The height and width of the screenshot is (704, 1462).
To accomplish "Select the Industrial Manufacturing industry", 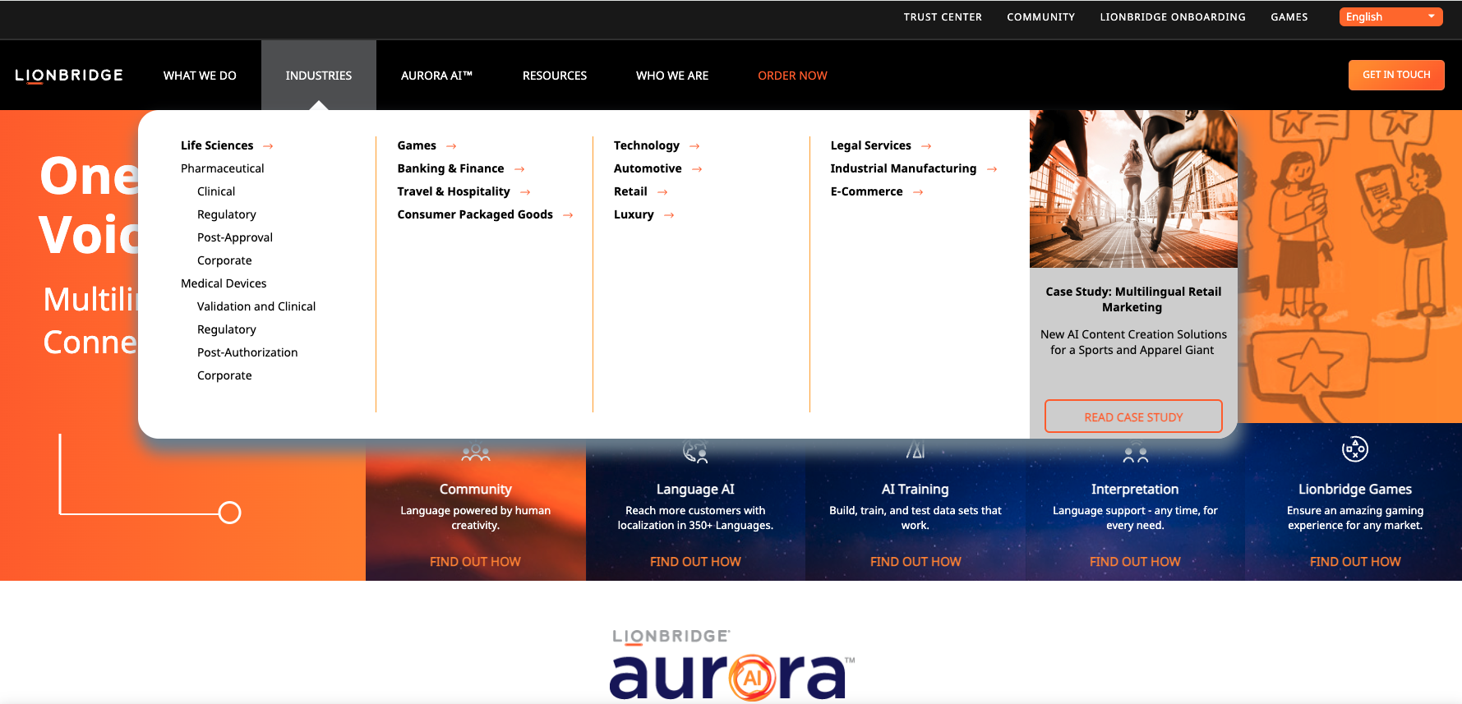I will tap(903, 168).
